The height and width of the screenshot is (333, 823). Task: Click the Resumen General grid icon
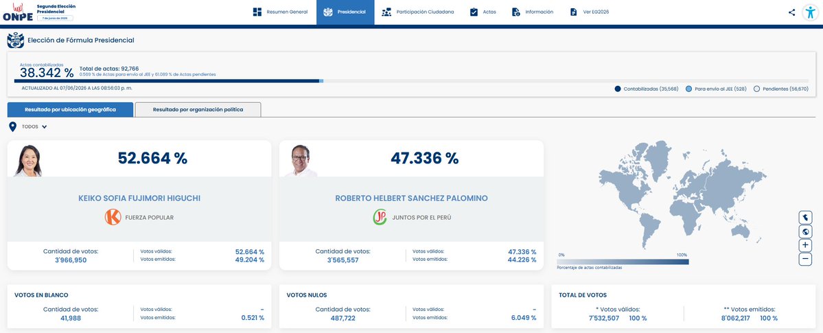pyautogui.click(x=257, y=12)
